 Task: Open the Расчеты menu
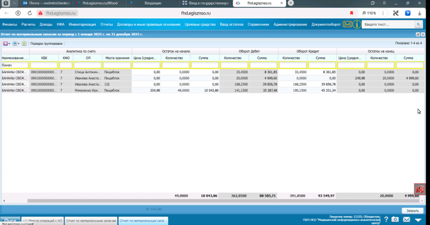(28, 25)
